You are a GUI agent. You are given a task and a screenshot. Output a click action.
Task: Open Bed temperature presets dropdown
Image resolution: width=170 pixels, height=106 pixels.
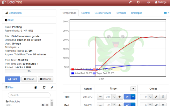tap(133, 105)
